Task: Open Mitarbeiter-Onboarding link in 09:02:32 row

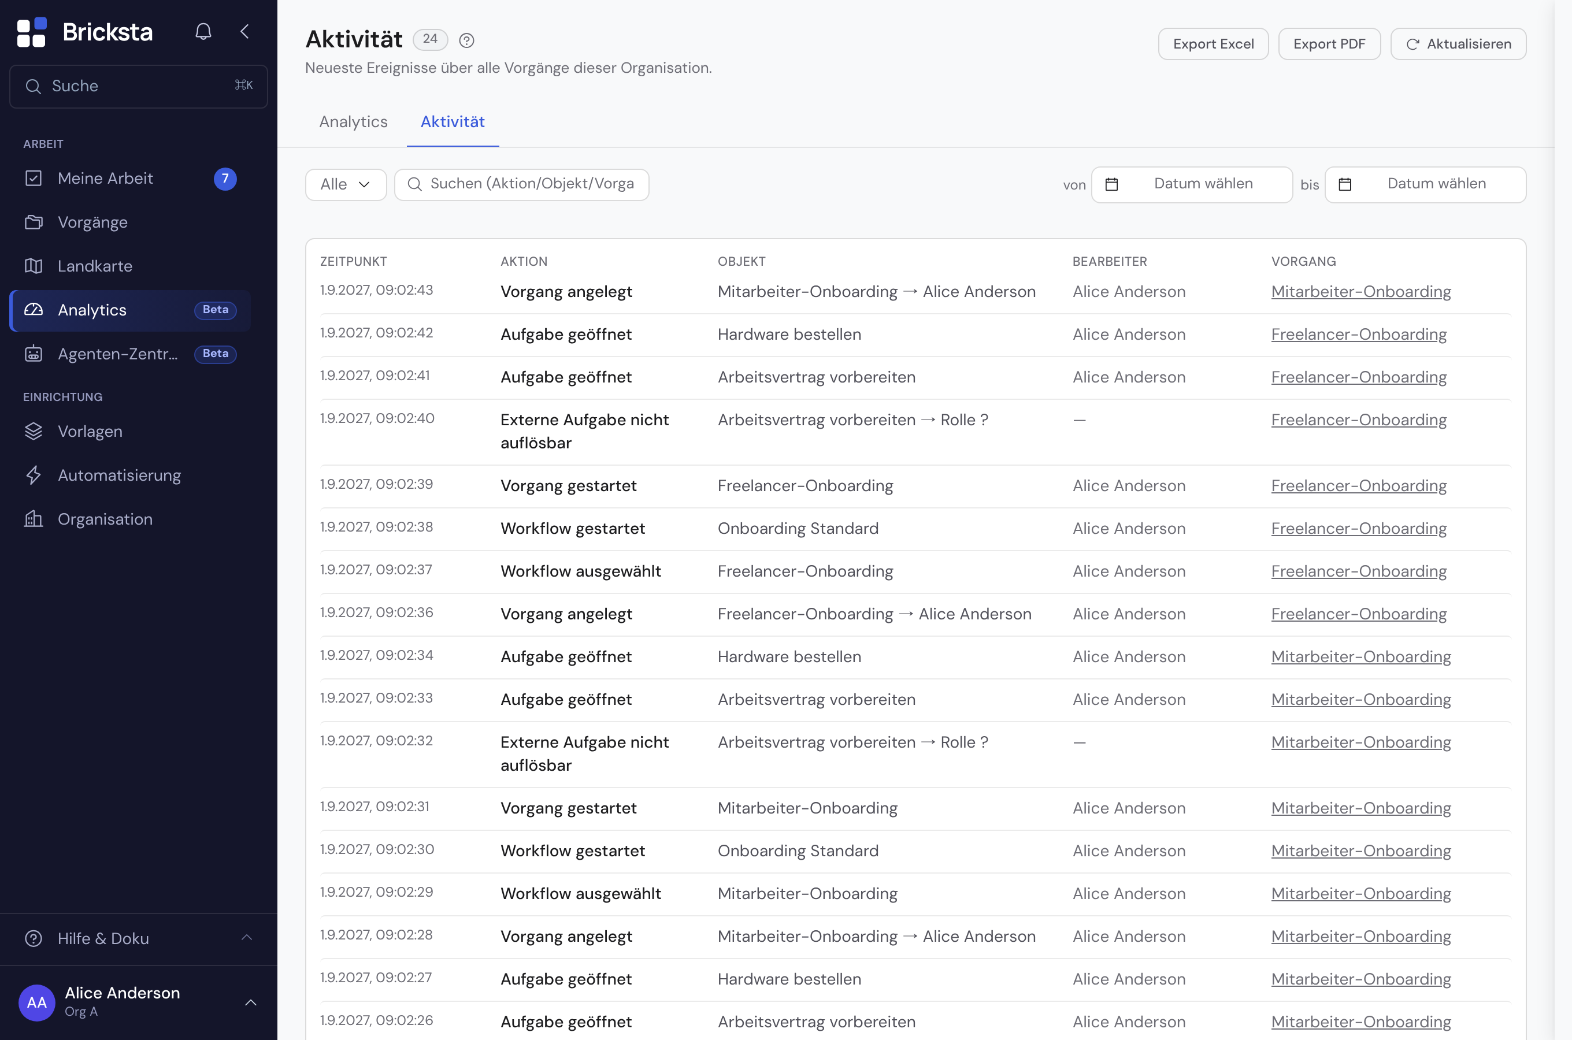Action: pos(1360,742)
